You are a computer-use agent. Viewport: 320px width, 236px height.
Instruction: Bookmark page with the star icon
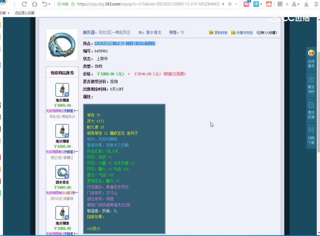[230, 4]
